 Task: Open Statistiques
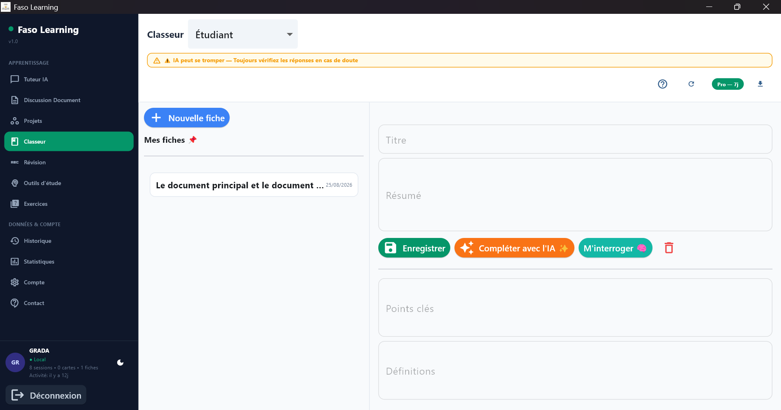pos(69,262)
